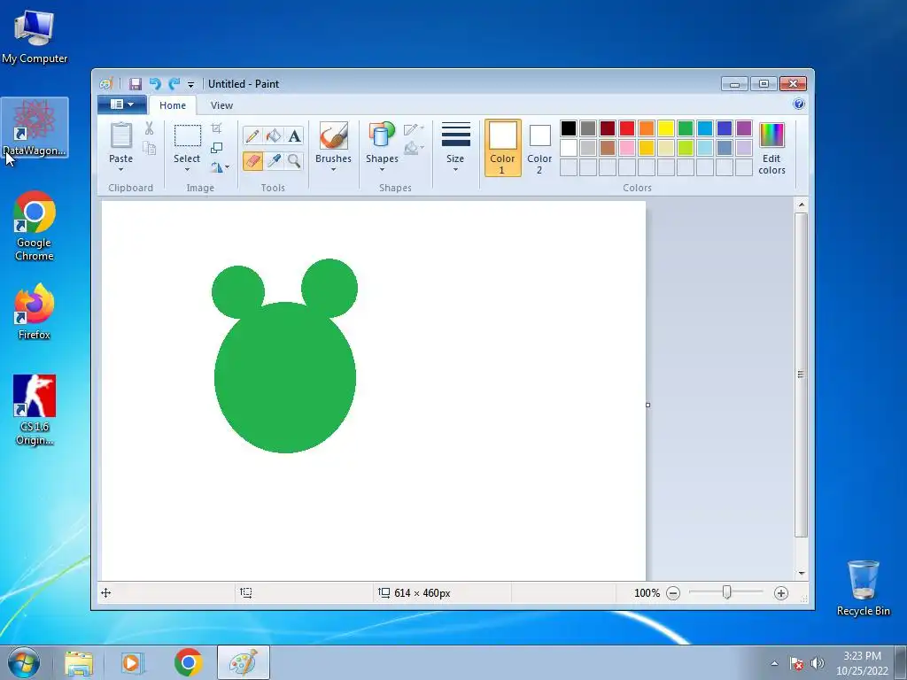907x680 pixels.
Task: Click the Shape outline icon
Action: (x=413, y=129)
